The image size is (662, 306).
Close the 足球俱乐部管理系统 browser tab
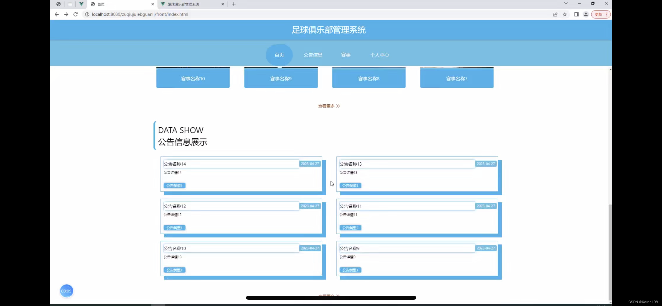click(223, 4)
